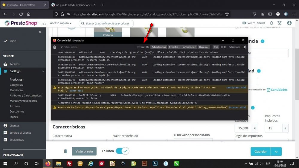Open Windows Task View in taskbar
This screenshot has width=299, height=168.
click(36, 164)
